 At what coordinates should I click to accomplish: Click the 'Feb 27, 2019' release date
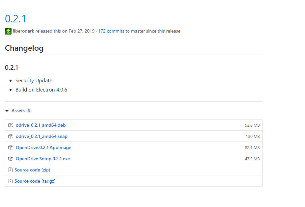pyautogui.click(x=81, y=31)
